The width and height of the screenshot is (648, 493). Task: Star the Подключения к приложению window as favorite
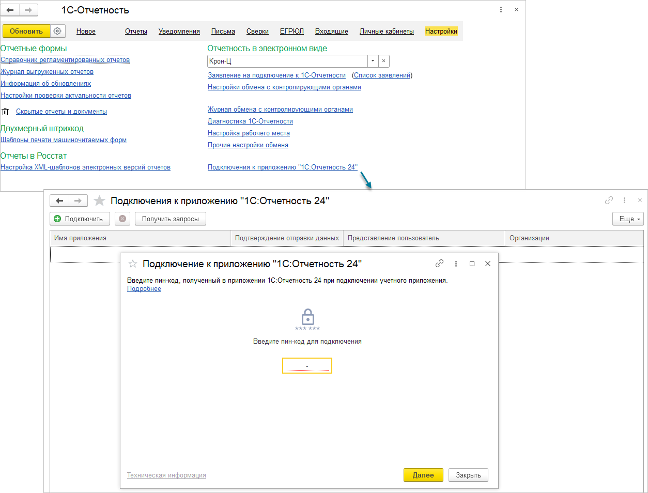(x=100, y=201)
